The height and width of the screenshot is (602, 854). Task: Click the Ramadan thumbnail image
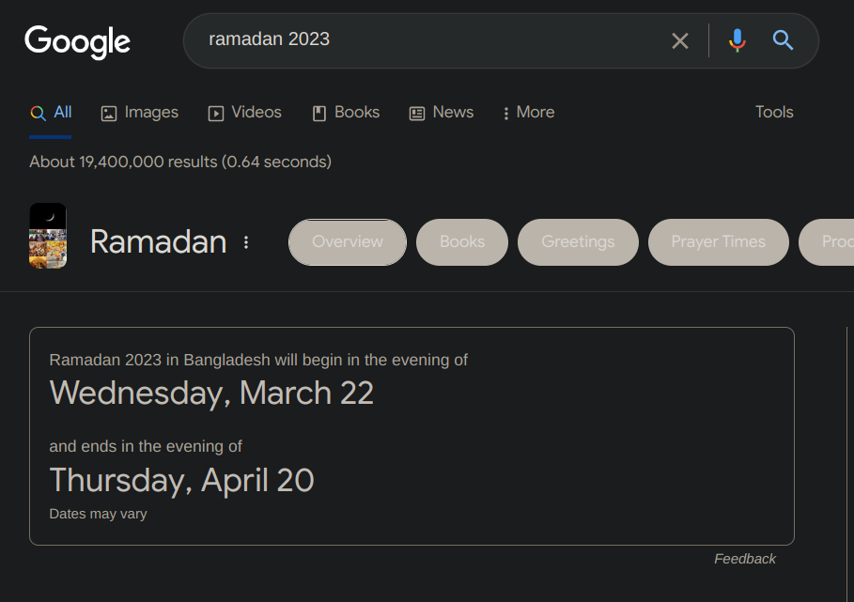coord(48,236)
